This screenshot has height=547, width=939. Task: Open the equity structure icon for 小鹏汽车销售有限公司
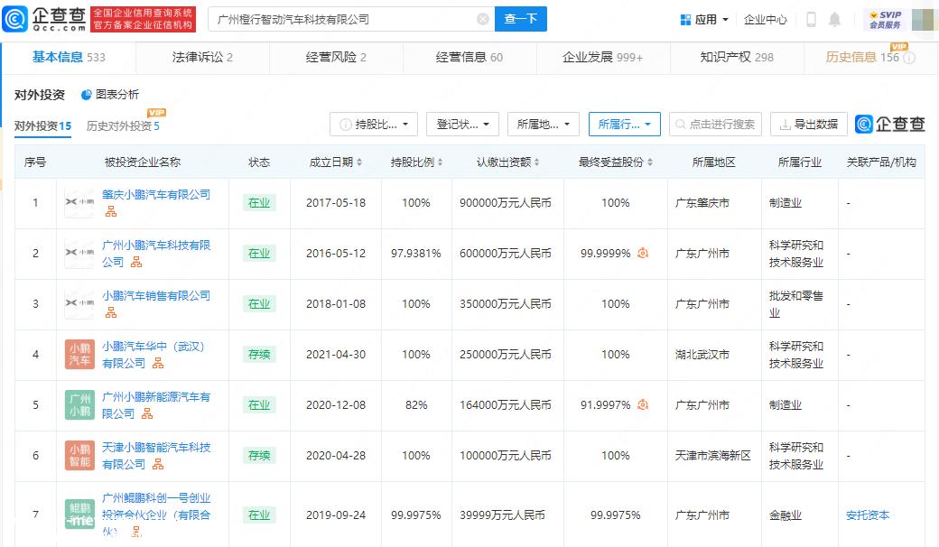(x=111, y=312)
